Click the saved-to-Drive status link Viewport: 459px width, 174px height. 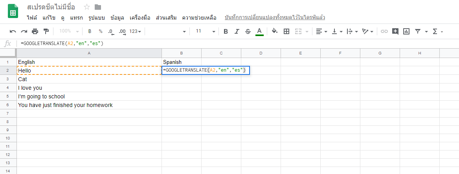[275, 18]
